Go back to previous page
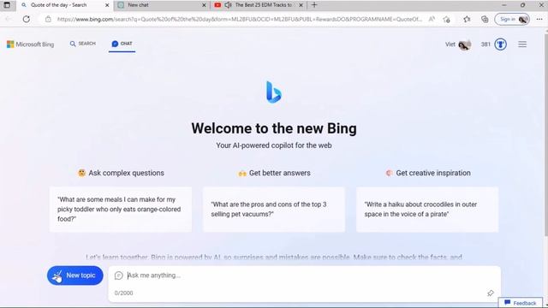 pos(9,19)
